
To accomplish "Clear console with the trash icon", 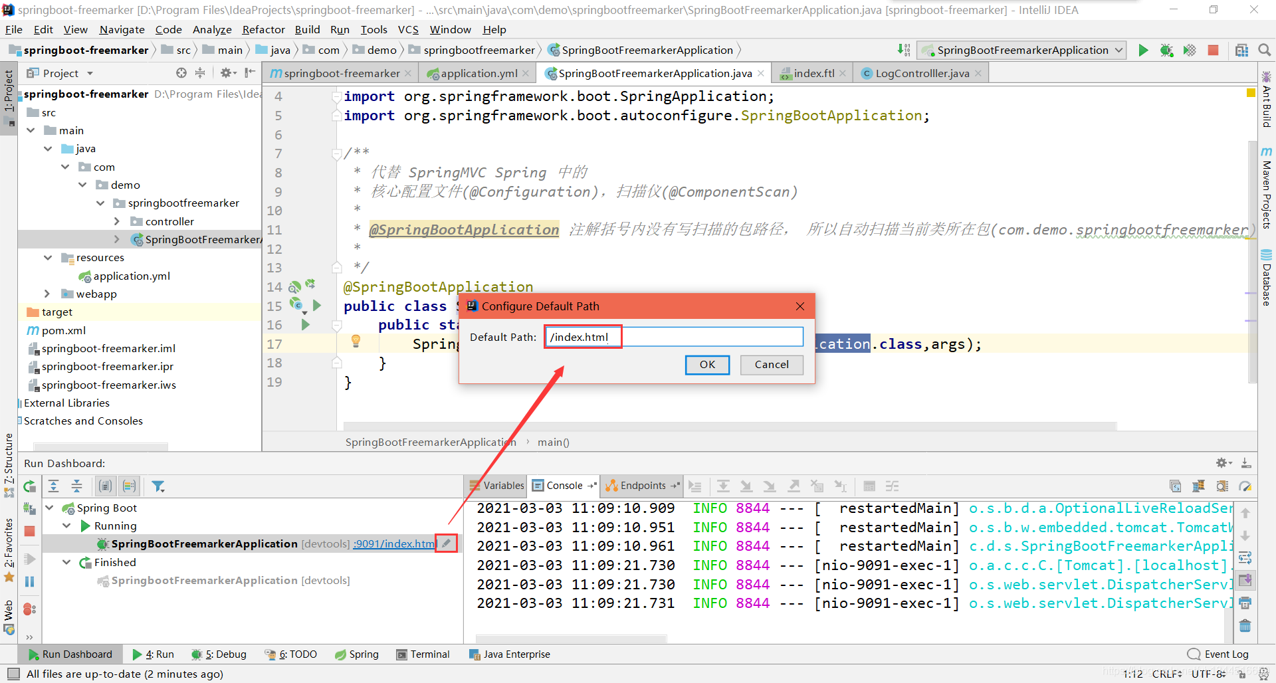I will (1245, 626).
